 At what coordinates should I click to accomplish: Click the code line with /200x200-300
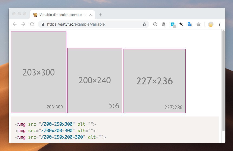(x=56, y=131)
